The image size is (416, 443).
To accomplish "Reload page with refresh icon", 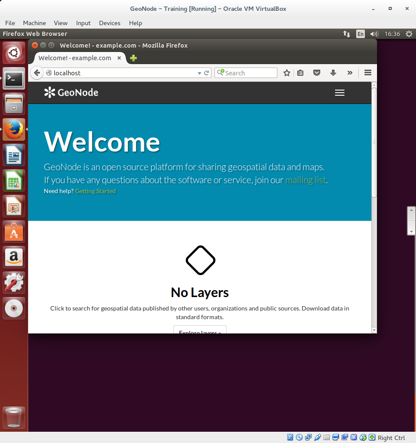I will [206, 73].
